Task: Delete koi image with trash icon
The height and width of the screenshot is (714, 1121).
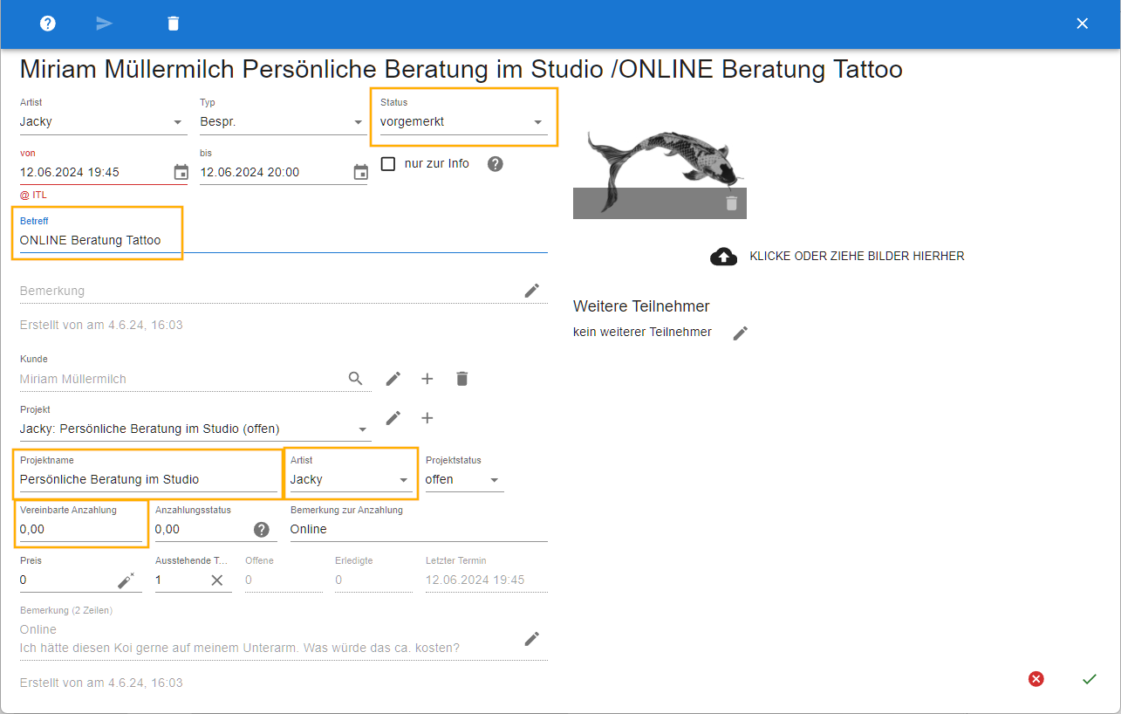Action: [x=731, y=203]
